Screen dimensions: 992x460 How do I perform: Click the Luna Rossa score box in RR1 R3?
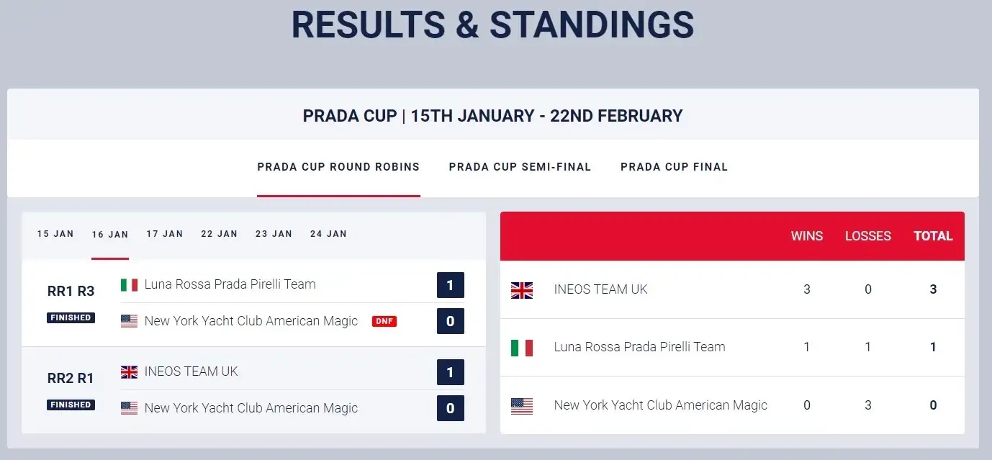point(451,285)
